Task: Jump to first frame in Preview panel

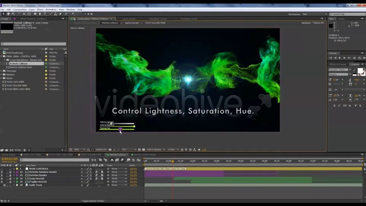Action: (x=331, y=58)
